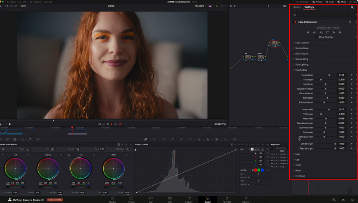This screenshot has width=358, height=203.
Task: Adjust the Size Upper slider
Action: [327, 98]
